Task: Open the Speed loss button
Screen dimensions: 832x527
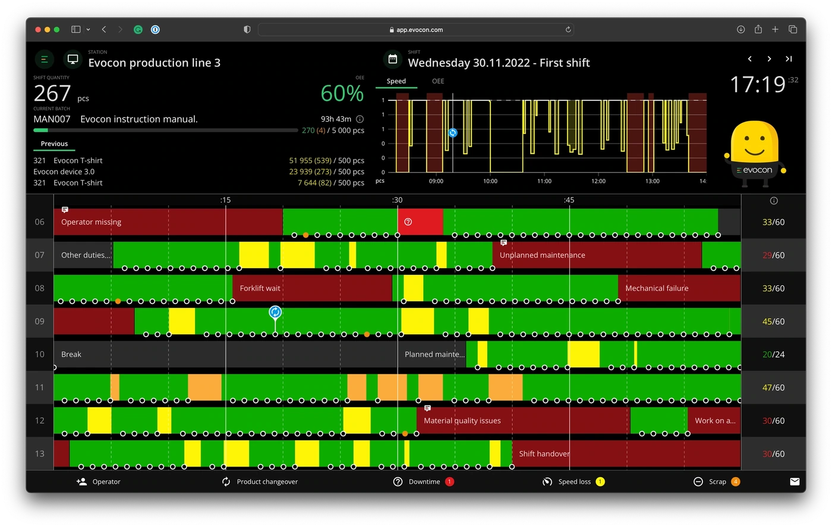Action: pos(573,481)
